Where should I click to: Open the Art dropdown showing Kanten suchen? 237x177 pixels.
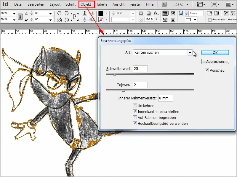tap(190, 52)
